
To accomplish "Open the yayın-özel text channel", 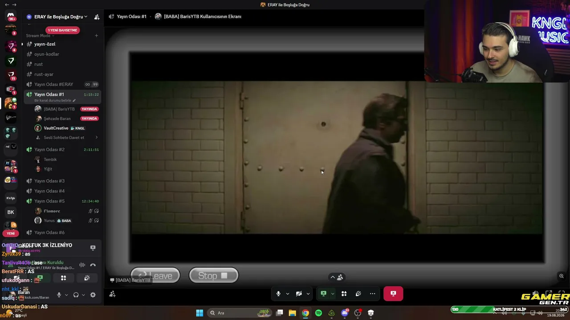I will point(62,44).
